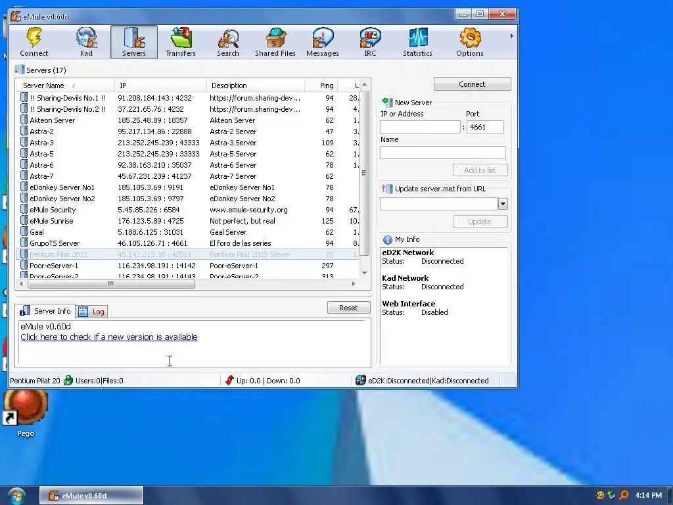Viewport: 673px width, 505px height.
Task: Click the Servers (17) header icon
Action: coord(19,70)
